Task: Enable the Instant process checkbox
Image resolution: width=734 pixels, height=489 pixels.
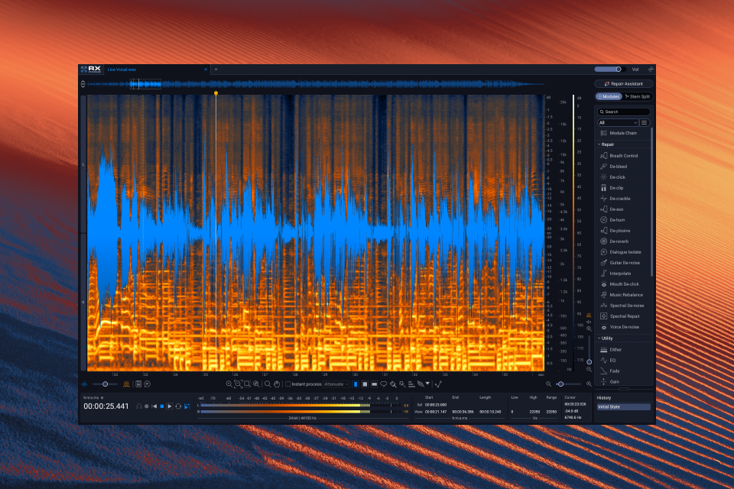Action: coord(288,384)
